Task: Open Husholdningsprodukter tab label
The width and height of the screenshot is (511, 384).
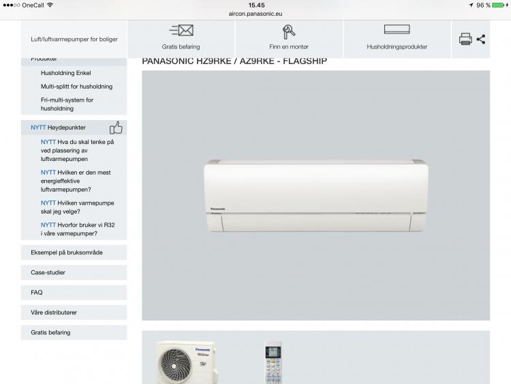Action: point(397,46)
